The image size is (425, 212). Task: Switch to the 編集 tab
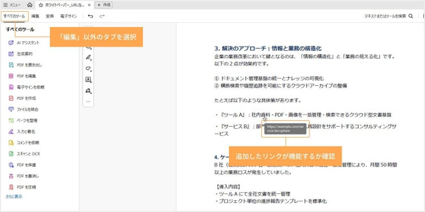coord(35,16)
